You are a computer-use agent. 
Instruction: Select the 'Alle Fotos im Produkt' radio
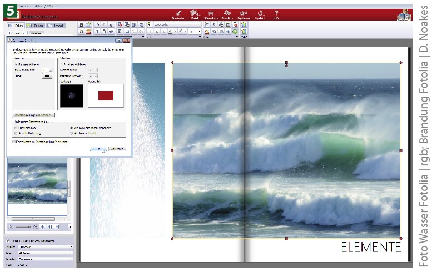[71, 133]
